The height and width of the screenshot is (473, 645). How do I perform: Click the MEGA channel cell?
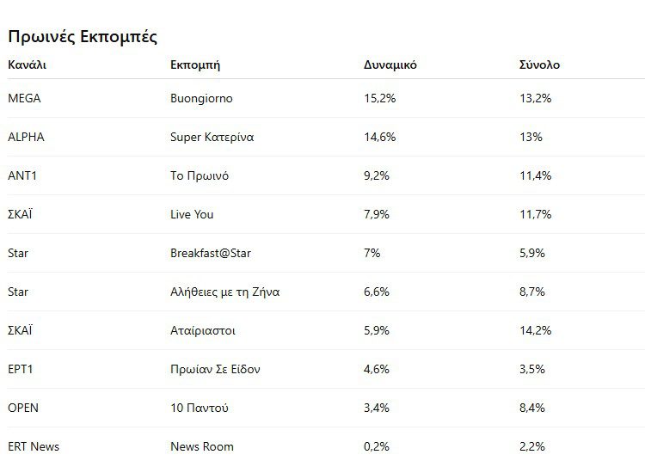click(x=24, y=98)
